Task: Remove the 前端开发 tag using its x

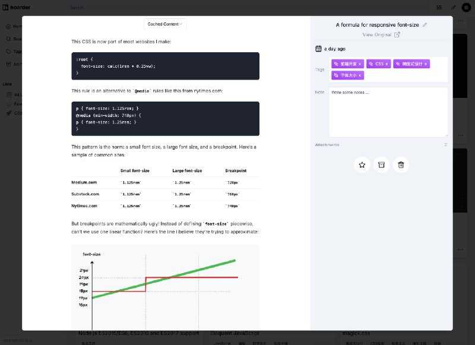Action: click(x=361, y=64)
